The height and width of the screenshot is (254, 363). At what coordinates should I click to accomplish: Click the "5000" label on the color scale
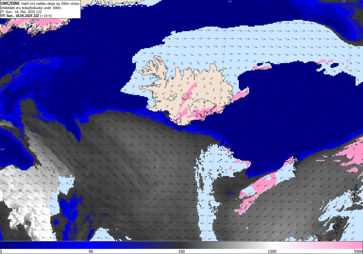click(x=358, y=251)
